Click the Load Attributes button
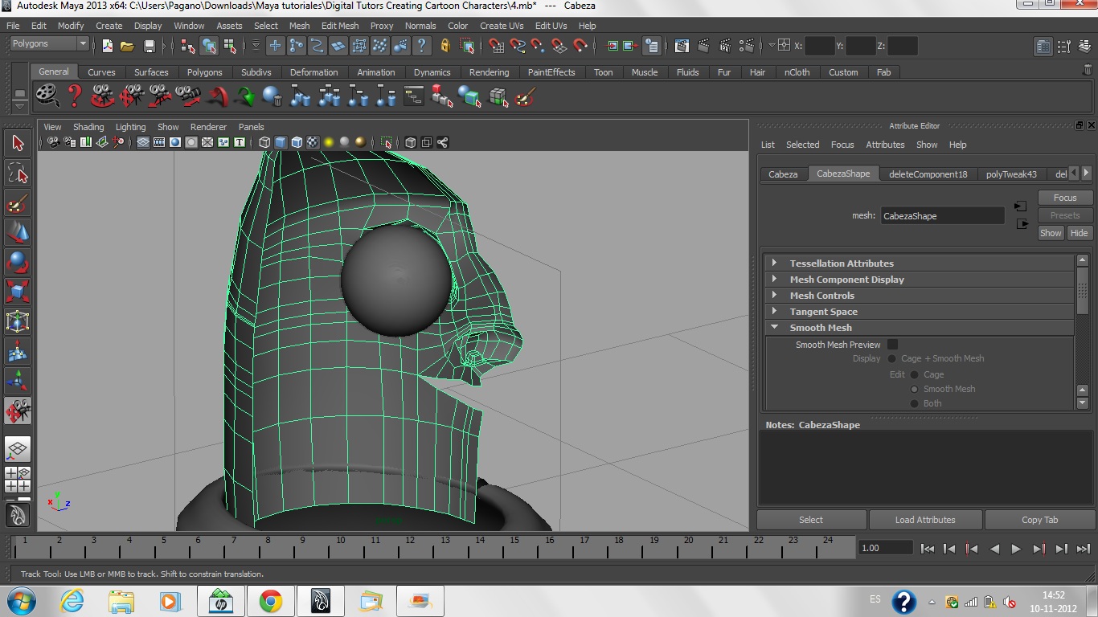 tap(925, 520)
